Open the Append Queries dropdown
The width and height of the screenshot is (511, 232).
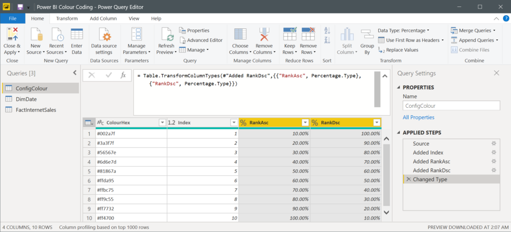coord(475,40)
